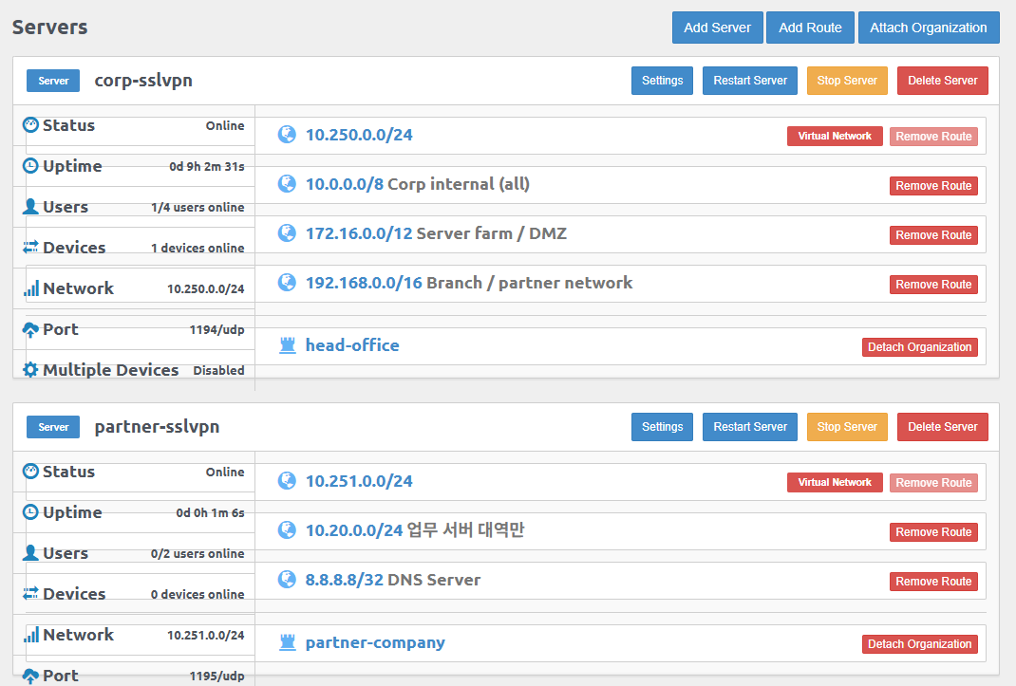Click the 10.251.0.0/24 route text
This screenshot has width=1016, height=686.
pos(359,481)
